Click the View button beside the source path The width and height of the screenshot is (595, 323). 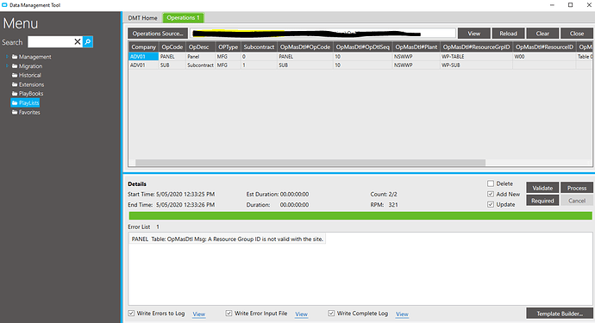(x=474, y=34)
